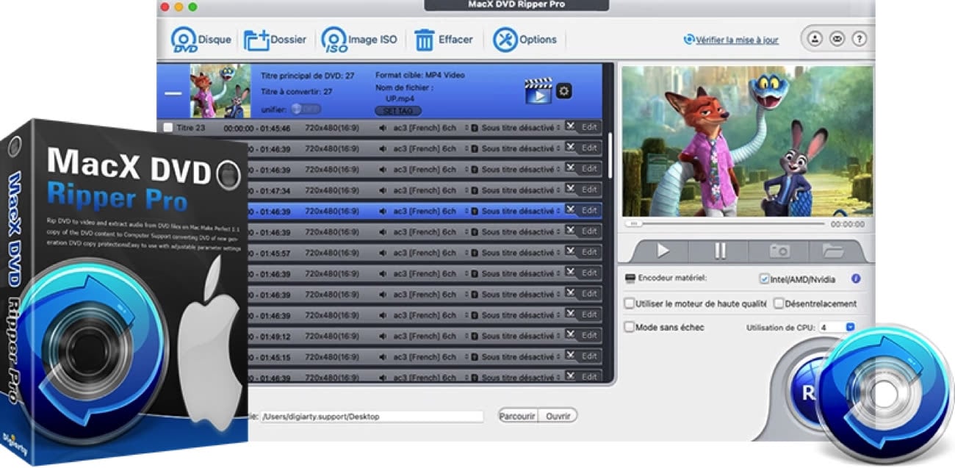The image size is (955, 468).
Task: Click the Effacer trash icon
Action: 425,40
